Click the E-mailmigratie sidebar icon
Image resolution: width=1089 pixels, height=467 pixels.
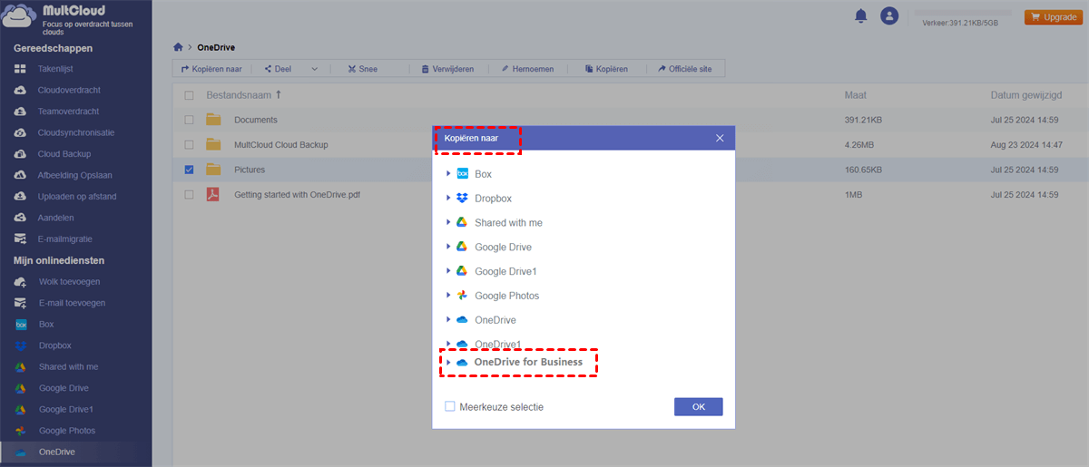coord(21,239)
